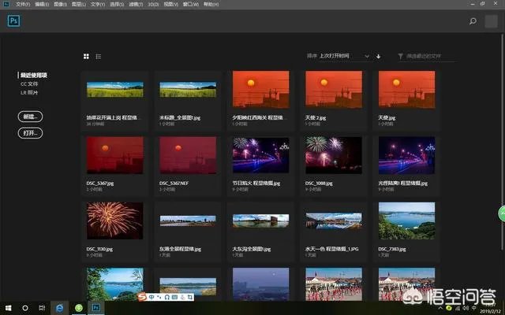Click the Ps icon in the title bar
The width and height of the screenshot is (505, 315).
(x=6, y=4)
